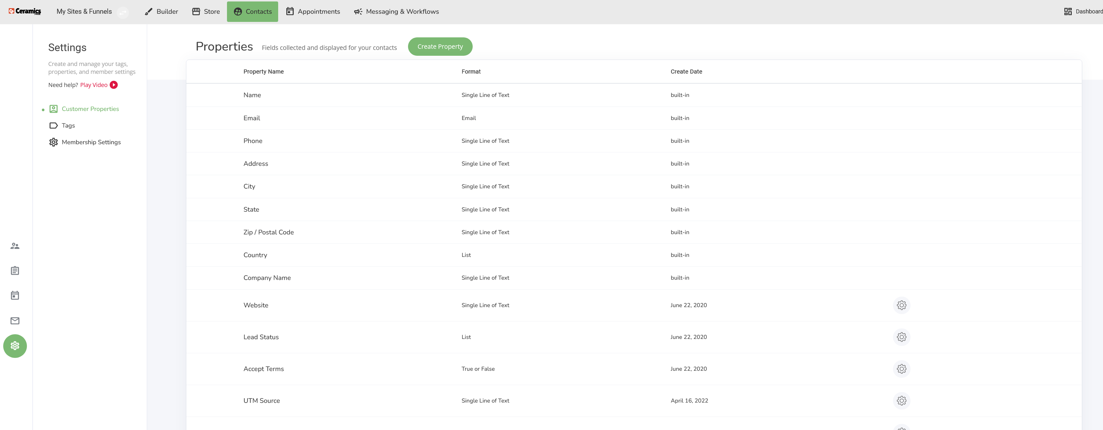Viewport: 1103px width, 430px height.
Task: Click the mail envelope sidebar icon
Action: click(x=15, y=321)
